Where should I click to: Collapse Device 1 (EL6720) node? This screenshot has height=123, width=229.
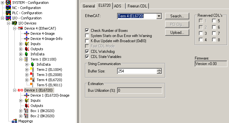15,90
